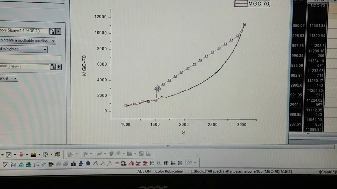This screenshot has height=189, width=337.
Task: Click the crossed lines plot icon in the lower toolbar
Action: coord(13,165)
